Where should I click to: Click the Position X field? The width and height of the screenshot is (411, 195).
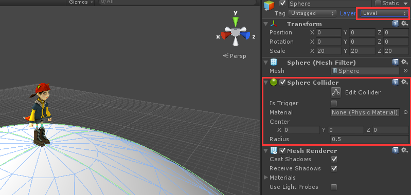pos(328,32)
